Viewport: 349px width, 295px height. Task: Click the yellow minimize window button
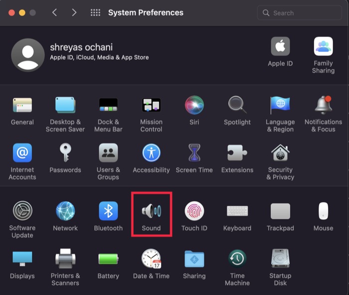22,12
